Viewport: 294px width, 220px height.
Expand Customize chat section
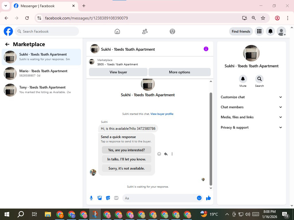click(x=252, y=97)
